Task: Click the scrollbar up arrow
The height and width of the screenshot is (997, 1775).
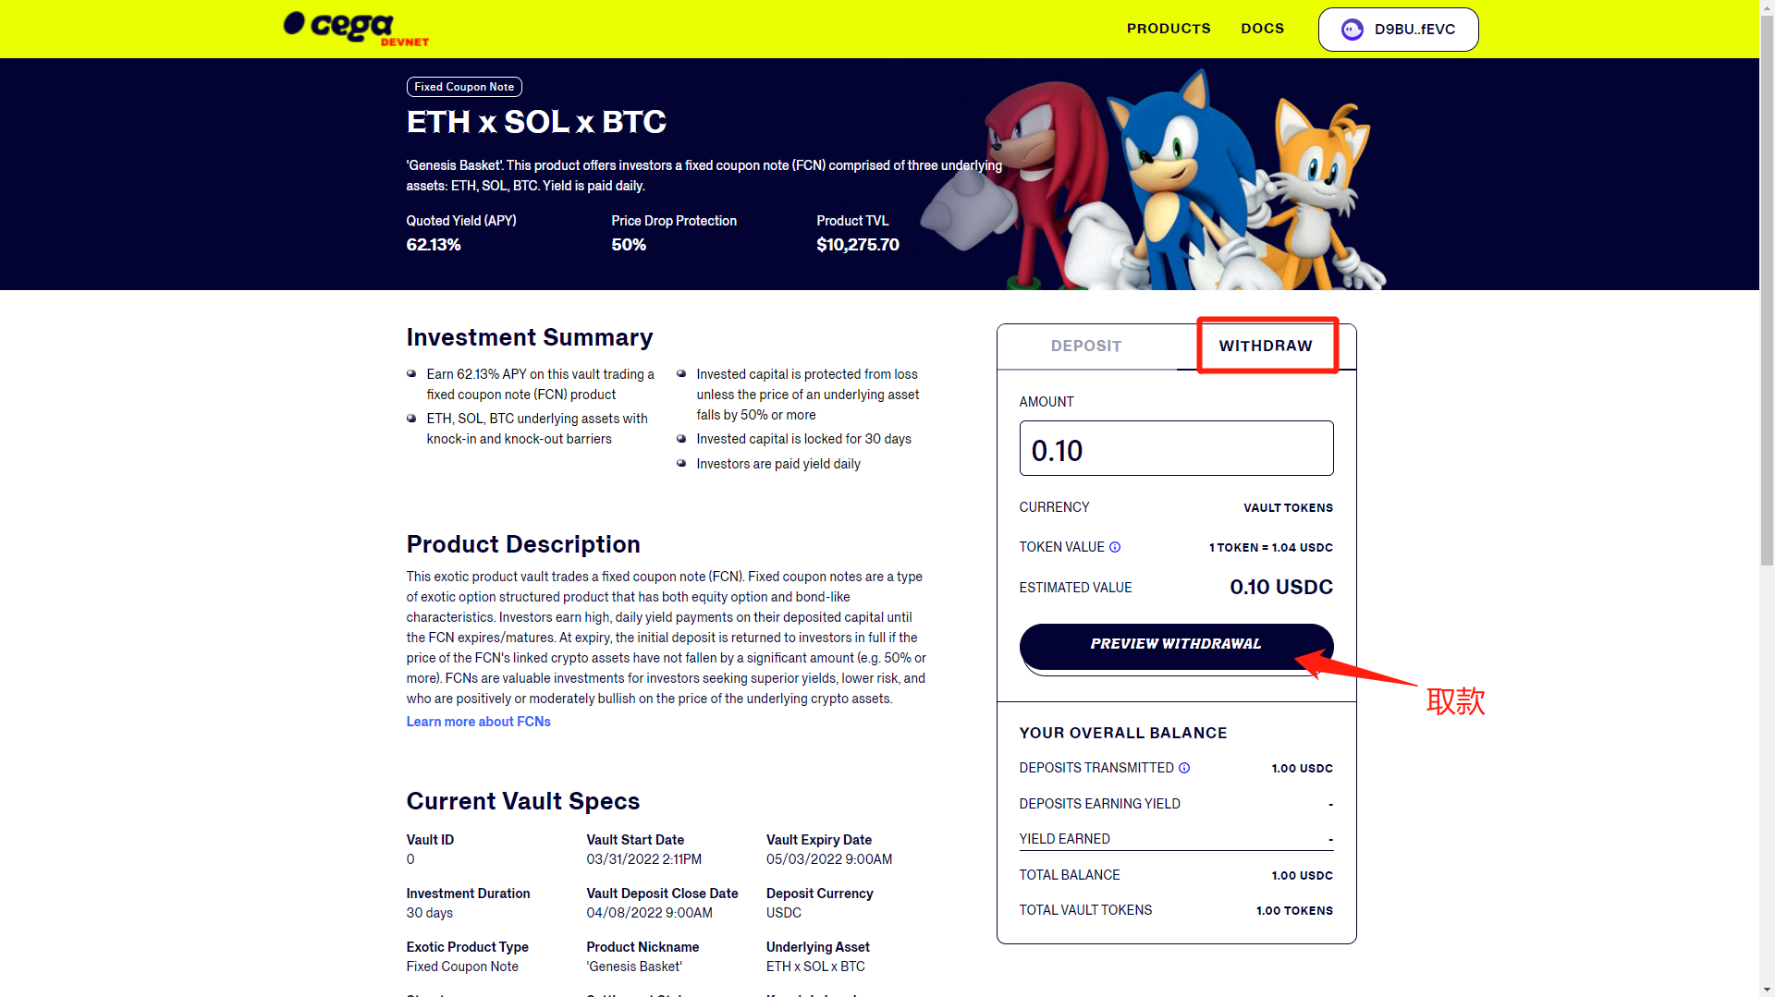Action: (1767, 7)
